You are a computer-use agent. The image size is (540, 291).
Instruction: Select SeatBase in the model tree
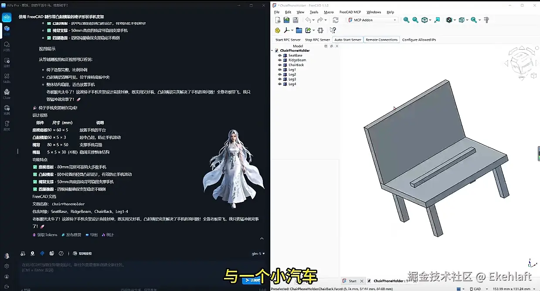[295, 55]
